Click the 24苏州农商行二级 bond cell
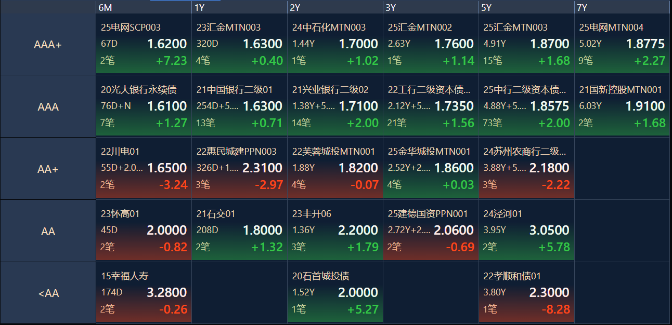 pyautogui.click(x=526, y=168)
